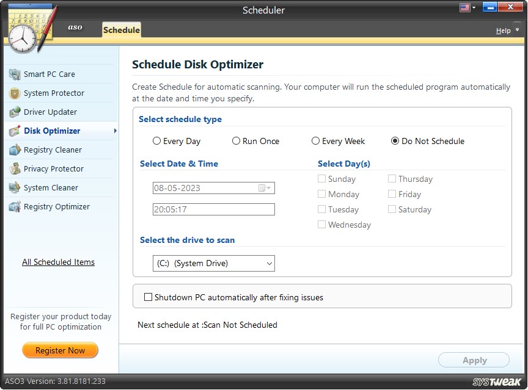Expand the Help menu chevron

516,31
